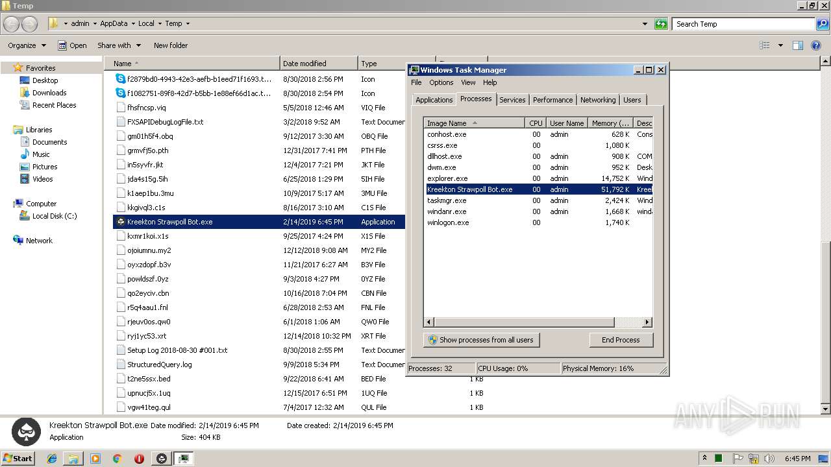Show hidden system tray icons arrow
Viewport: 831px width, 467px height.
pos(704,458)
